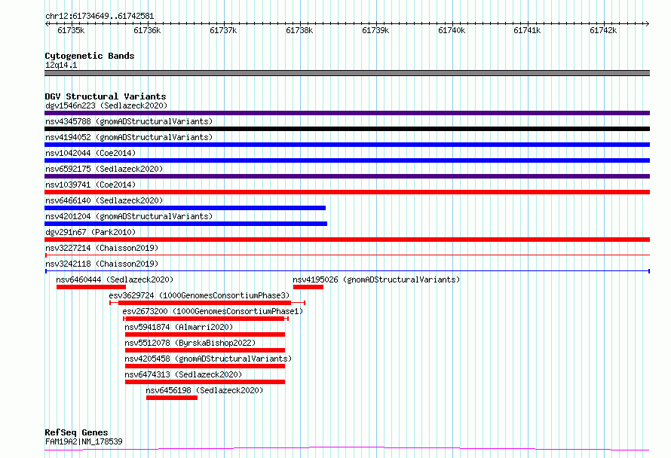Click the 61737k ruler label

pos(223,30)
